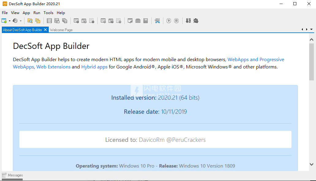This screenshot has width=316, height=181.
Task: Click the Stop icon in toolbar
Action: point(176,21)
